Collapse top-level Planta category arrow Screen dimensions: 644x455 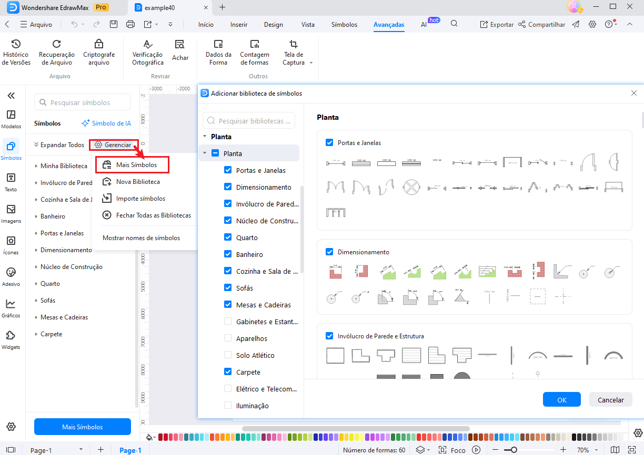(204, 137)
